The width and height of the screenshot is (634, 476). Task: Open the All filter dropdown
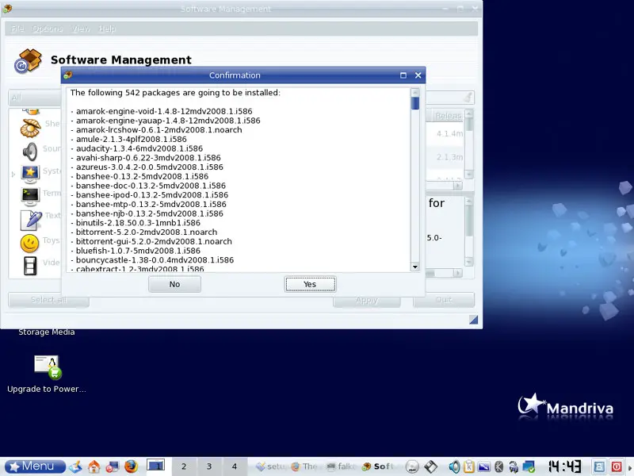(35, 98)
